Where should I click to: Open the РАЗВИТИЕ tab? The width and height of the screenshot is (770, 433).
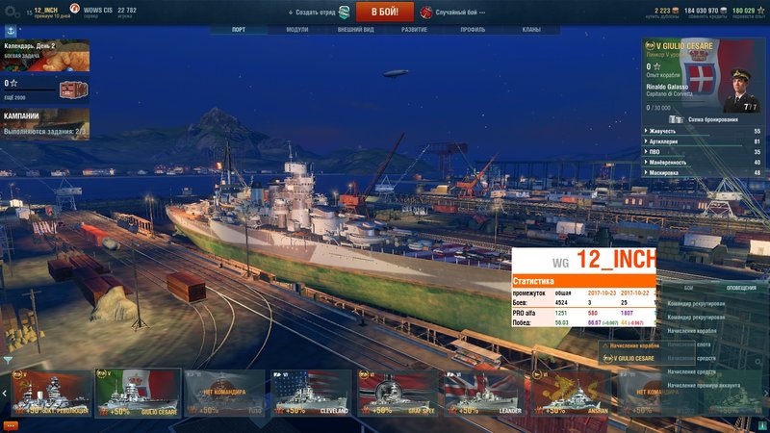click(414, 30)
